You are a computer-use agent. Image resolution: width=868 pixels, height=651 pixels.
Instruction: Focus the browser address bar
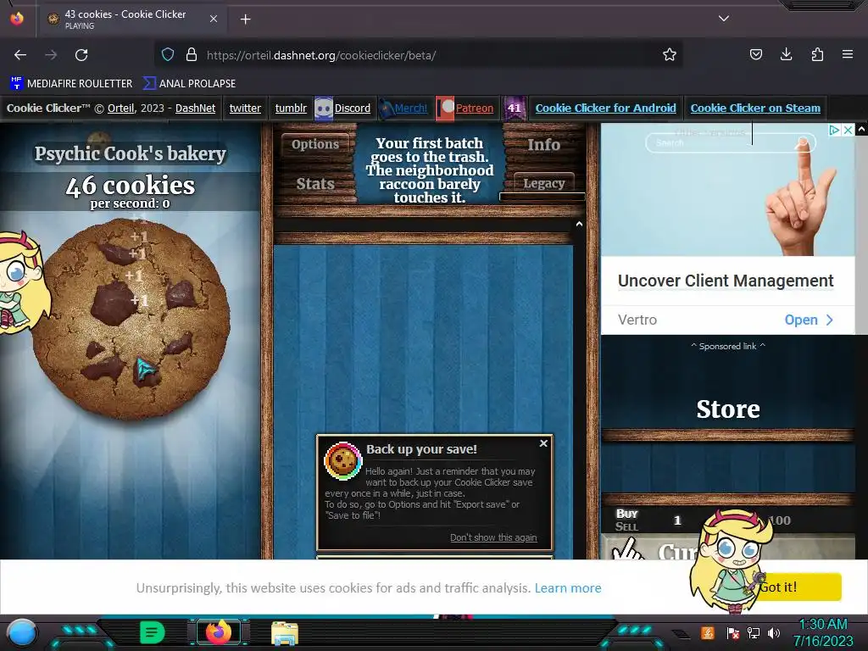(x=418, y=55)
